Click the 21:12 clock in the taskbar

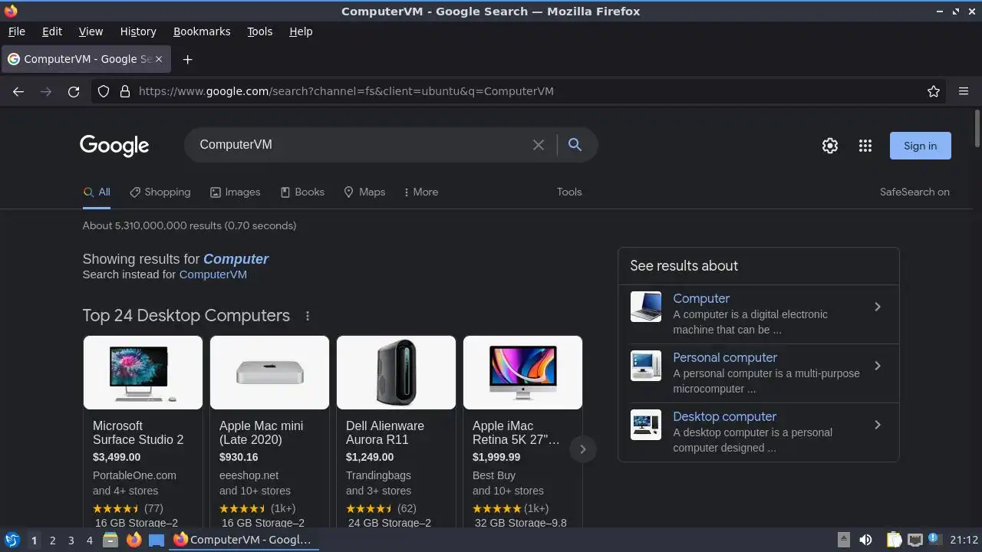click(964, 540)
